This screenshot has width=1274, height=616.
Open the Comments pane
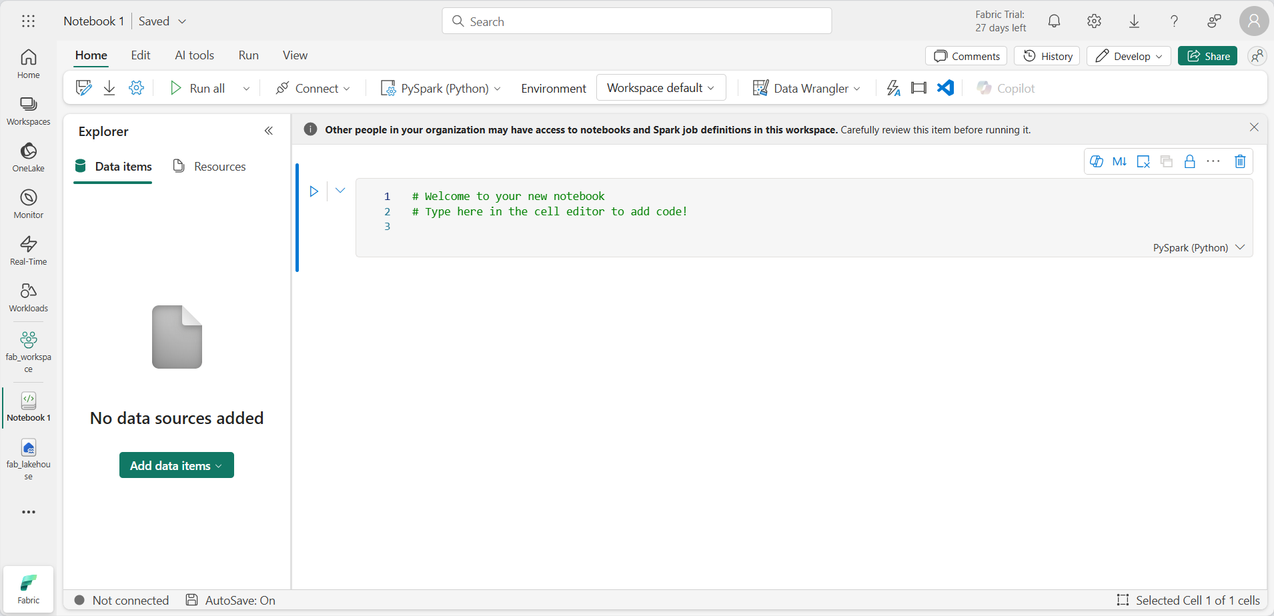click(x=966, y=56)
